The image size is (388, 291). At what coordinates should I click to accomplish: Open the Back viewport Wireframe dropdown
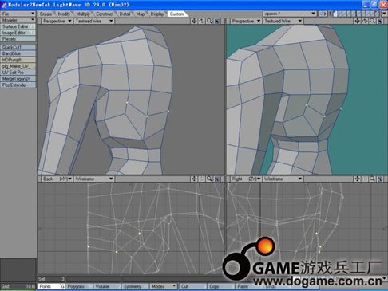[94, 179]
